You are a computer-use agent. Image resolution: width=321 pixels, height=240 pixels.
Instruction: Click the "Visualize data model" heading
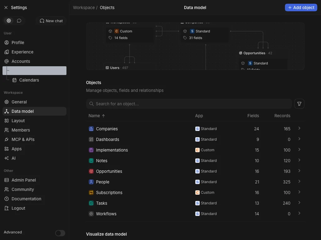106,234
